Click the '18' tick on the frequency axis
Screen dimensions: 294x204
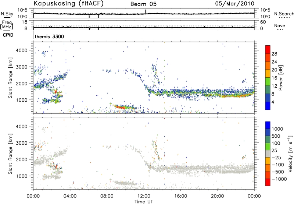(x=24, y=22)
